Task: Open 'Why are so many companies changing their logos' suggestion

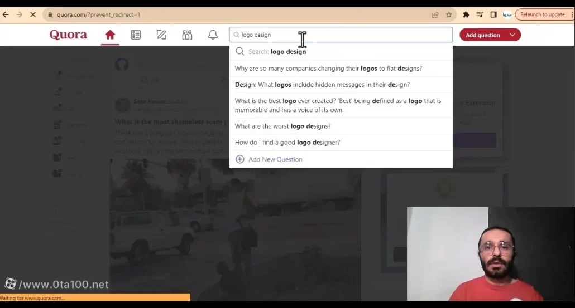Action: (328, 69)
